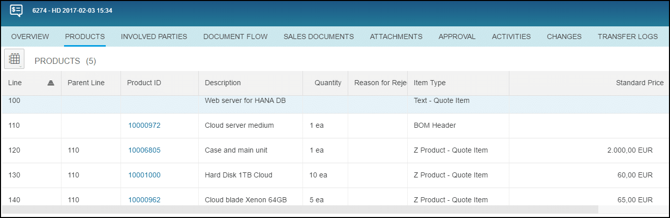Open the Involved Parties tab

[154, 37]
